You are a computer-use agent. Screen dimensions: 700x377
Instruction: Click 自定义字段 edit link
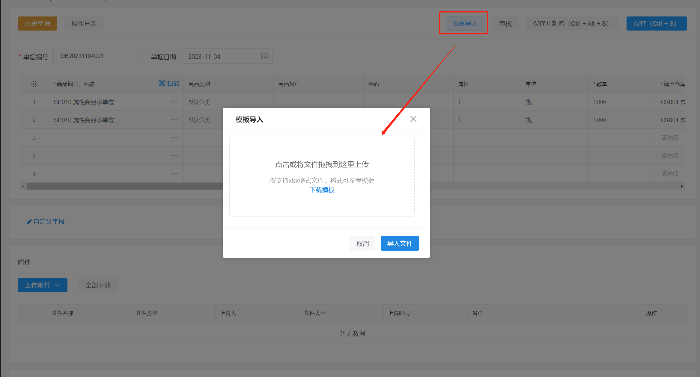point(46,221)
